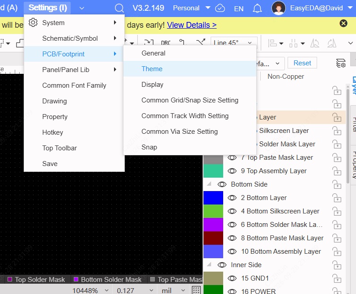Toggle lock for 9 Top Assembly Layer
356x294 pixels.
tap(337, 171)
